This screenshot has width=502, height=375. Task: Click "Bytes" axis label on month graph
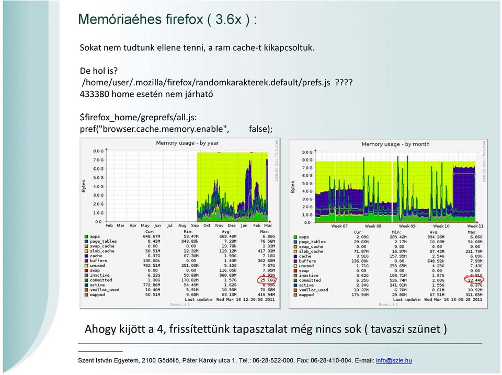click(x=293, y=187)
